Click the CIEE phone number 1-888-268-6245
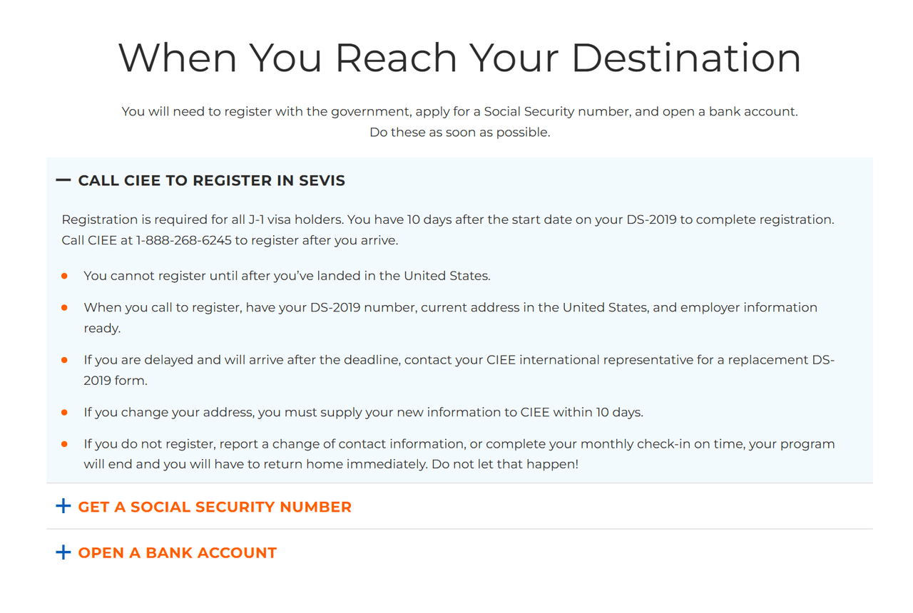 coord(184,240)
